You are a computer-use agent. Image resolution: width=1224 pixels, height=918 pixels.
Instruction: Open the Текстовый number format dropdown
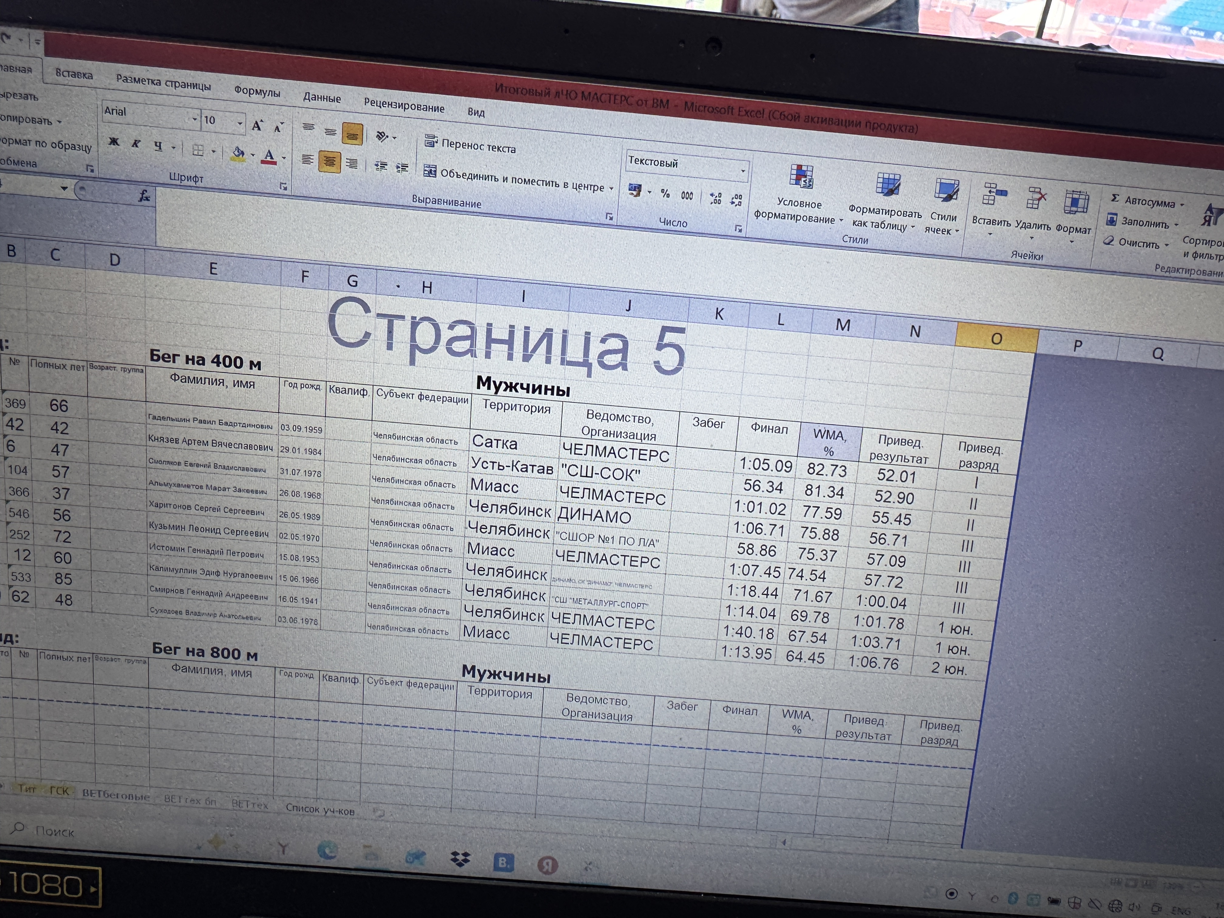coord(743,171)
